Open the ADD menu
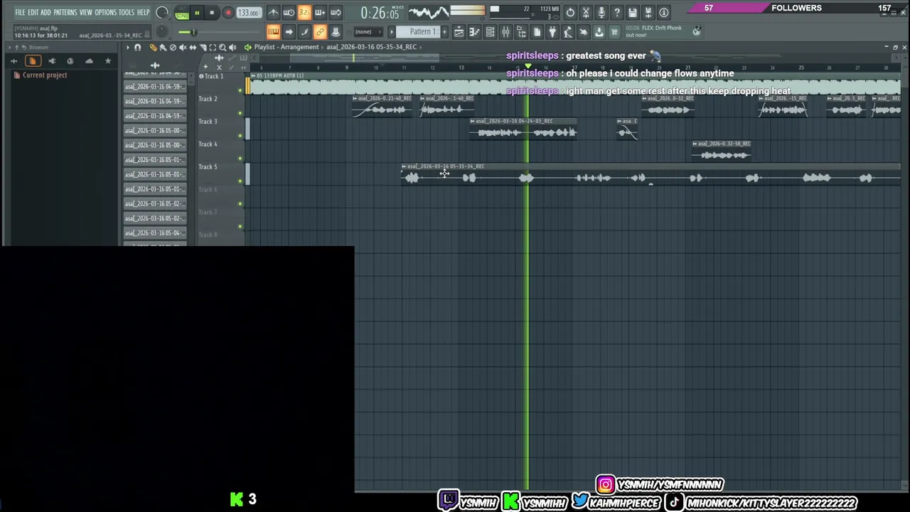 (45, 12)
